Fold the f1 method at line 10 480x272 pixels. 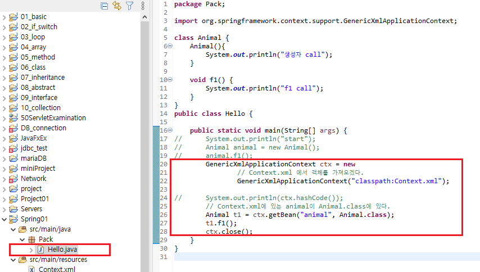[170, 80]
